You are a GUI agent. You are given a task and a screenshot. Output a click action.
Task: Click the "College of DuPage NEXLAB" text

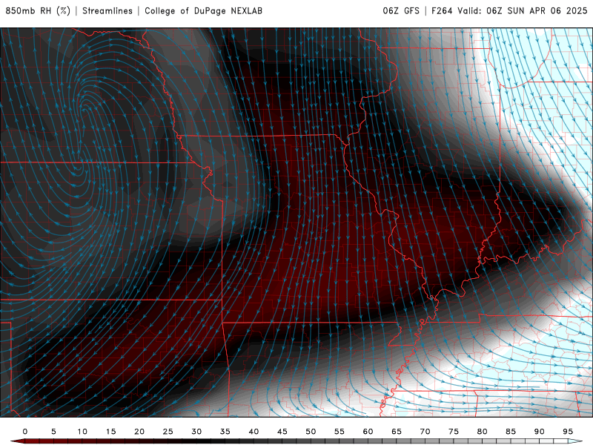pos(203,10)
